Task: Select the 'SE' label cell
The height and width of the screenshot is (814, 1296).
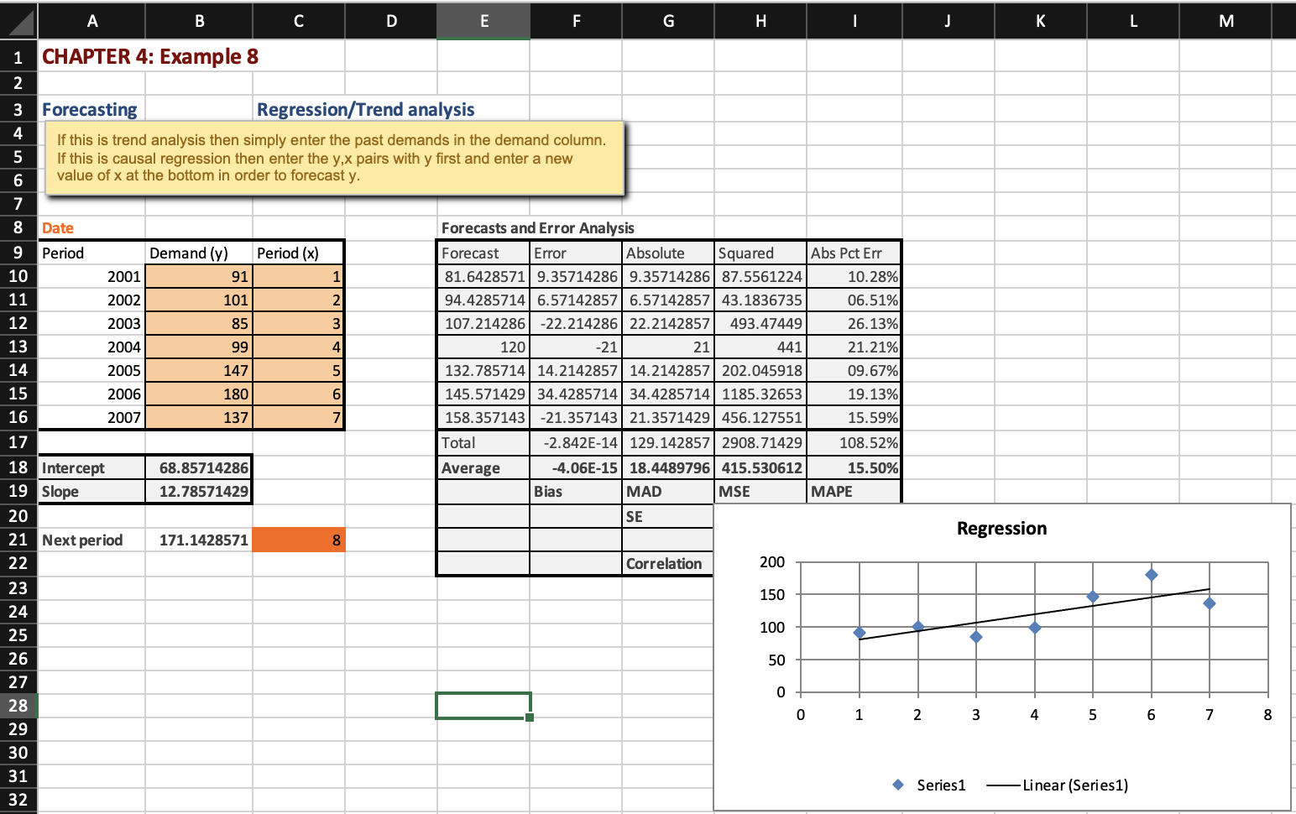Action: point(668,516)
